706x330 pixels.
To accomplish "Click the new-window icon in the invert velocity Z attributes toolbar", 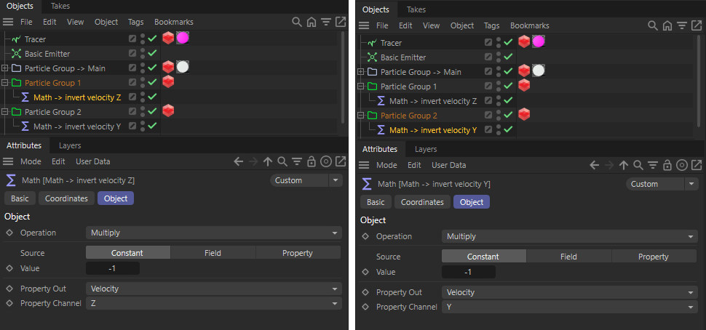I will pyautogui.click(x=341, y=162).
